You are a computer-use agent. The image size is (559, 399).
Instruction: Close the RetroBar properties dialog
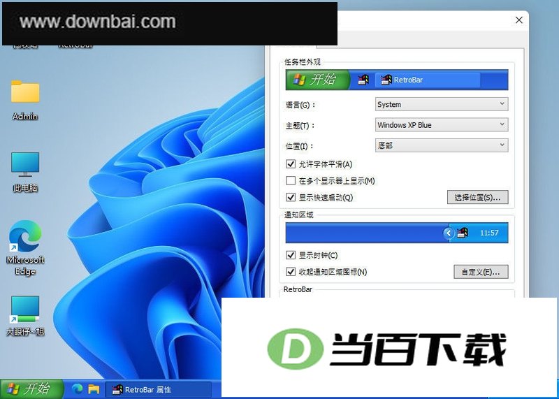(x=519, y=20)
